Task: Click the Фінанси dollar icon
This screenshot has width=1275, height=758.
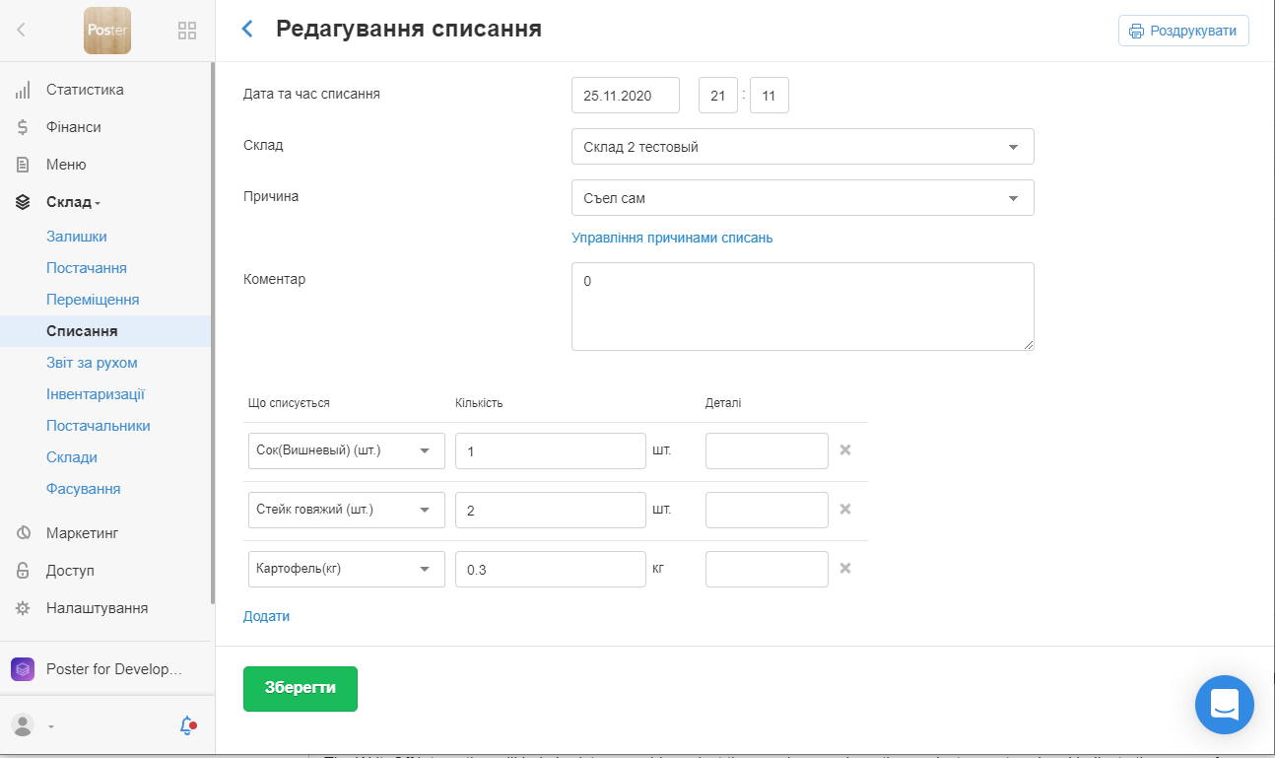Action: coord(22,127)
